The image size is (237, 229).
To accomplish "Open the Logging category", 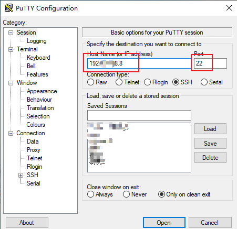I will [x=37, y=41].
